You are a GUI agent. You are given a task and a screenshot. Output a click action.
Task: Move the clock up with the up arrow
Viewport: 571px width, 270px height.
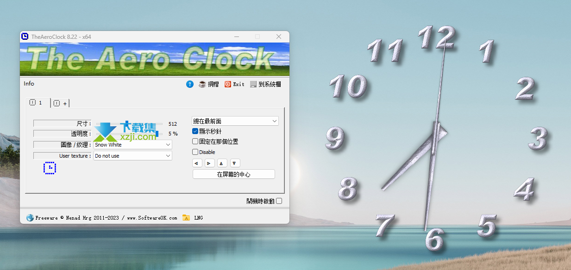coord(222,163)
